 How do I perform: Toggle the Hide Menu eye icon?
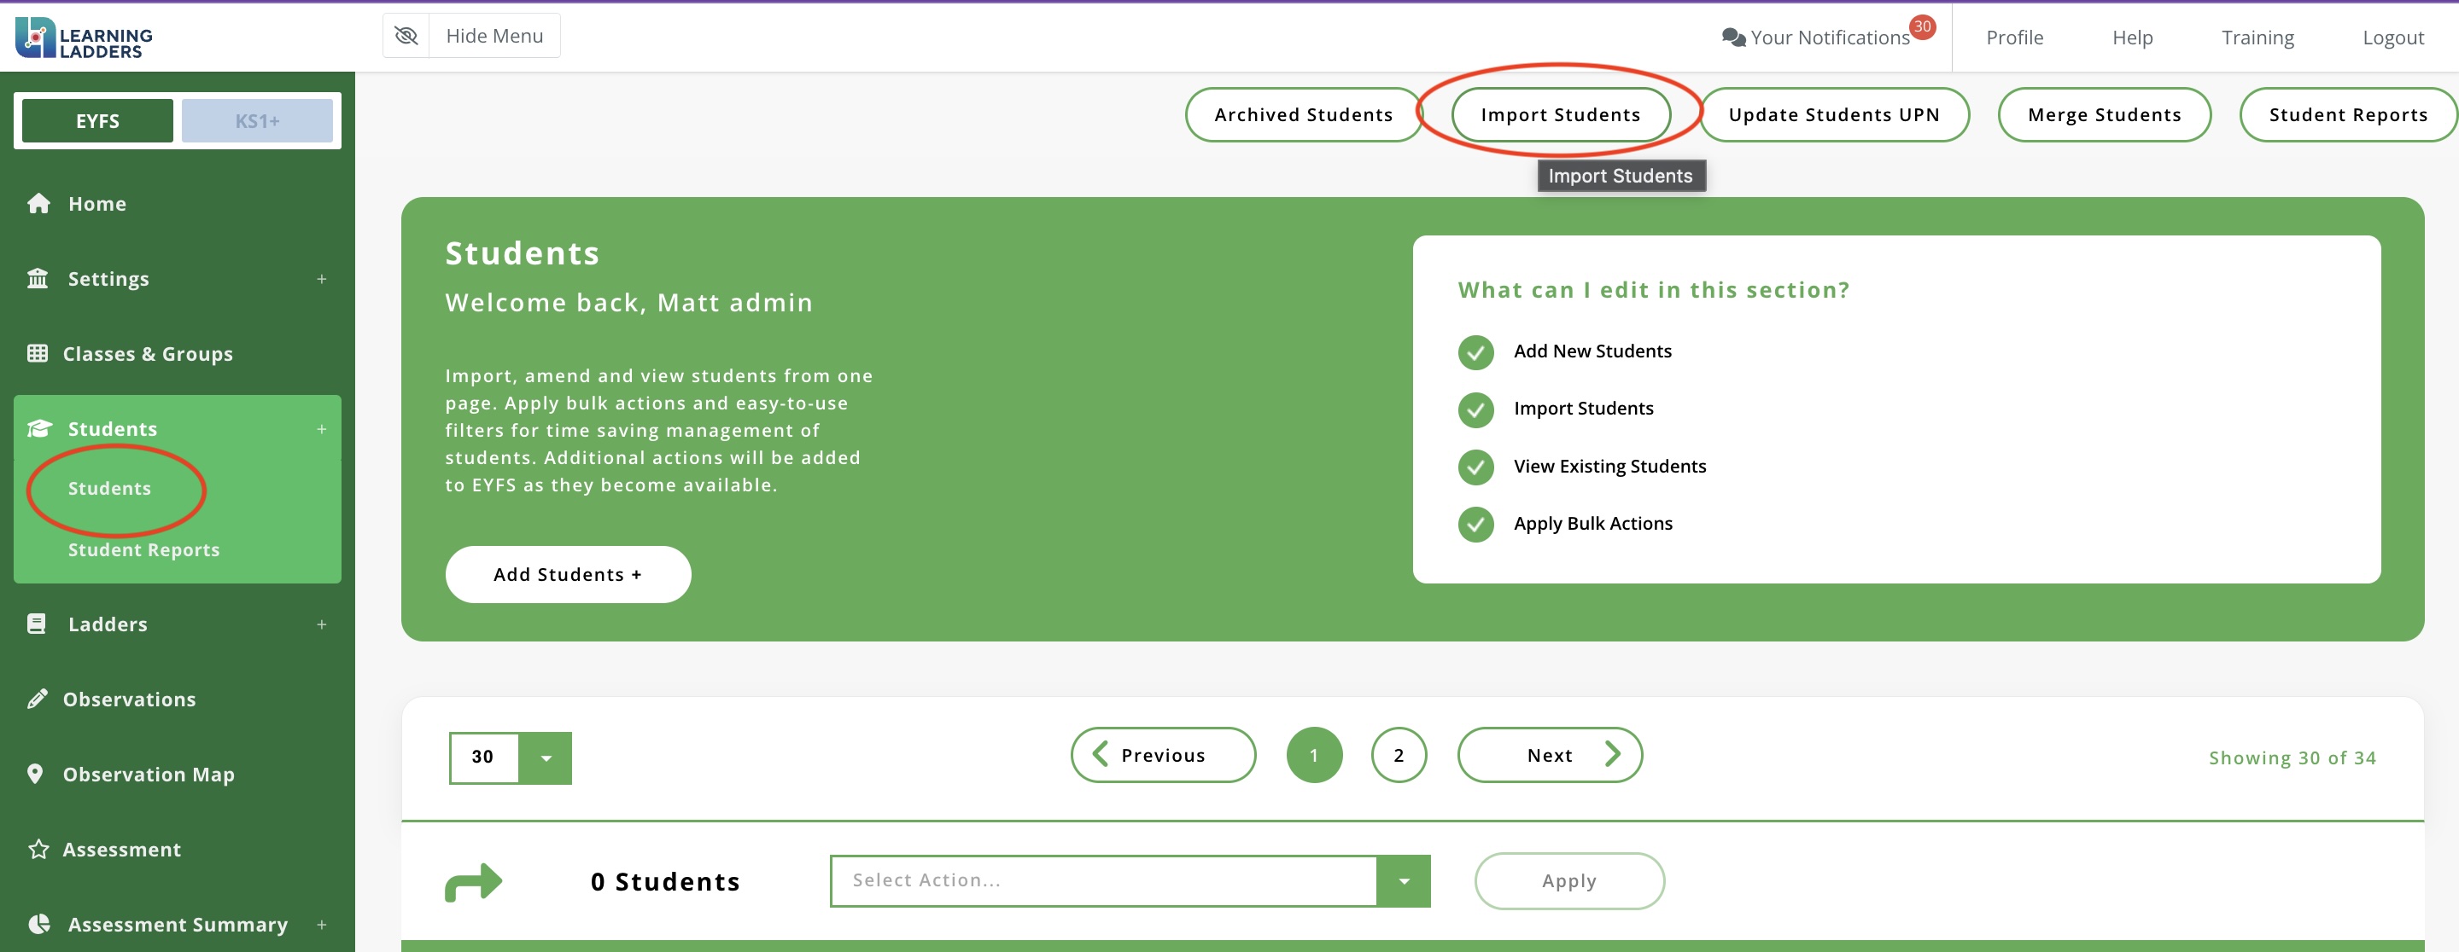click(x=406, y=36)
